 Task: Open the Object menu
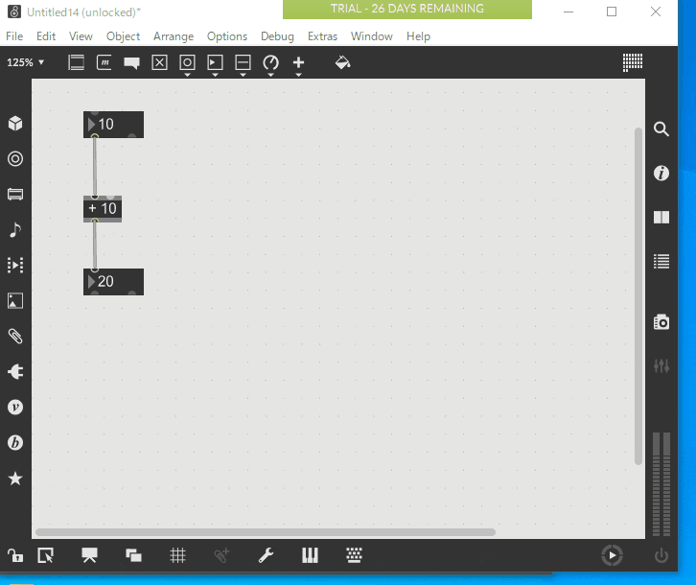pyautogui.click(x=123, y=36)
